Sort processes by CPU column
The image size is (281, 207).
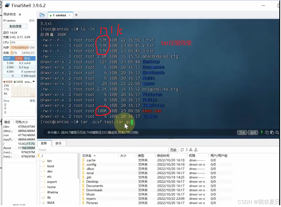(19, 58)
